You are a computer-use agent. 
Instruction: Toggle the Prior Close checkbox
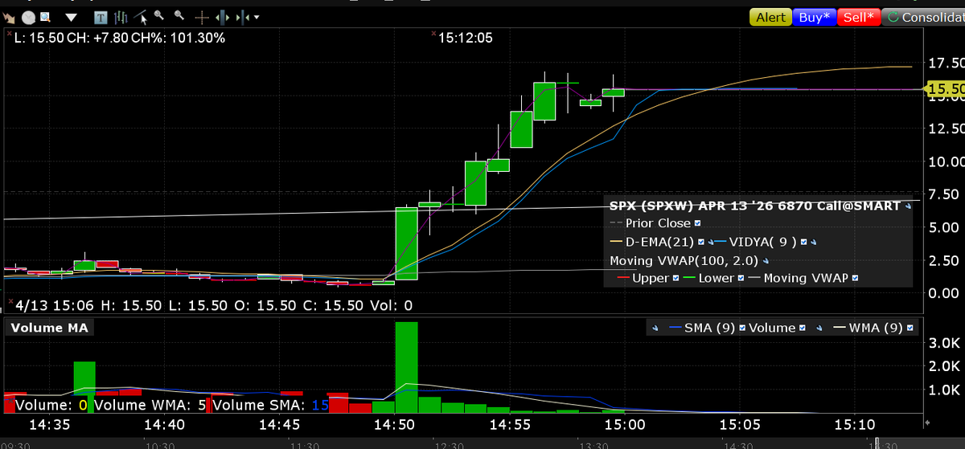(697, 223)
